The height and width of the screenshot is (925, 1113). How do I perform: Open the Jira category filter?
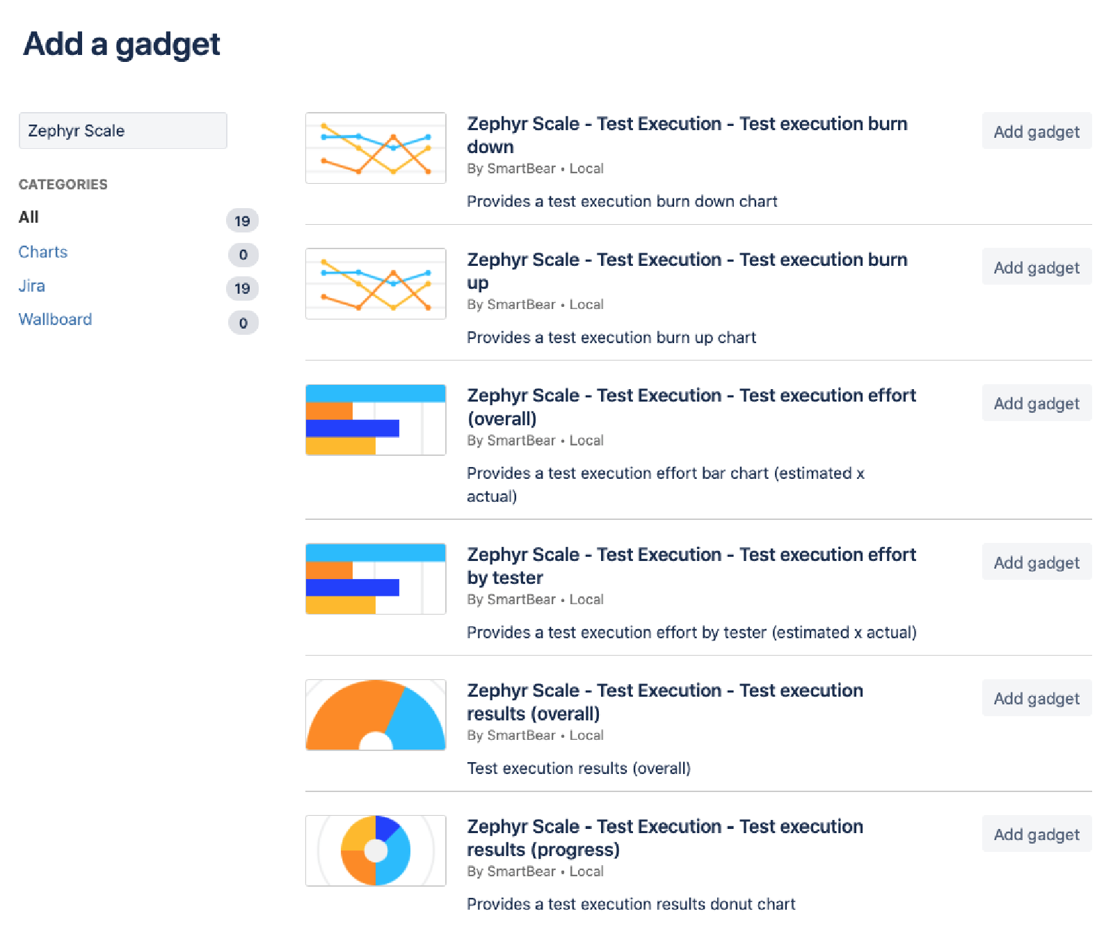31,285
